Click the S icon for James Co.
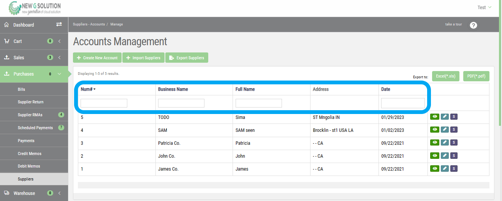The image size is (502, 201). click(x=454, y=168)
